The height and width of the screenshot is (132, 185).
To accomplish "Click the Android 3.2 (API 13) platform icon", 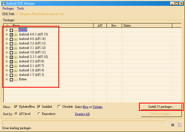I will [16, 43].
